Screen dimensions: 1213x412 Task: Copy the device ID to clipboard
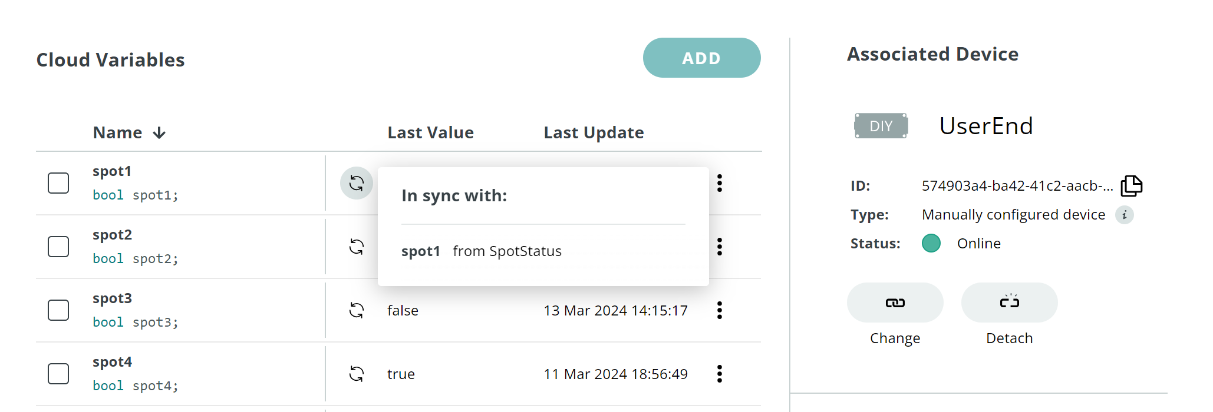point(1131,186)
